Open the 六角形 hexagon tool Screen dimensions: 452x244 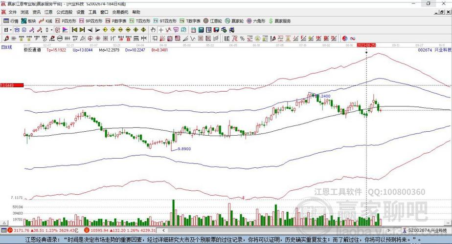[x=256, y=21]
